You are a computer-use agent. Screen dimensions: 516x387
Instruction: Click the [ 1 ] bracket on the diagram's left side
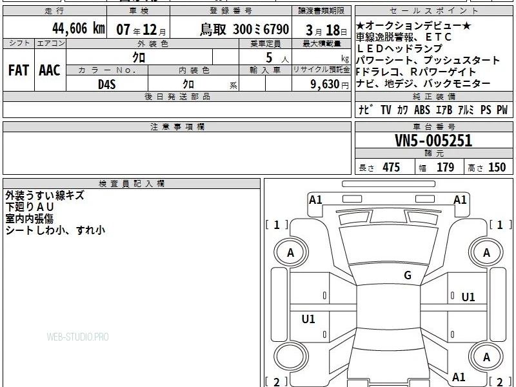click(x=277, y=225)
